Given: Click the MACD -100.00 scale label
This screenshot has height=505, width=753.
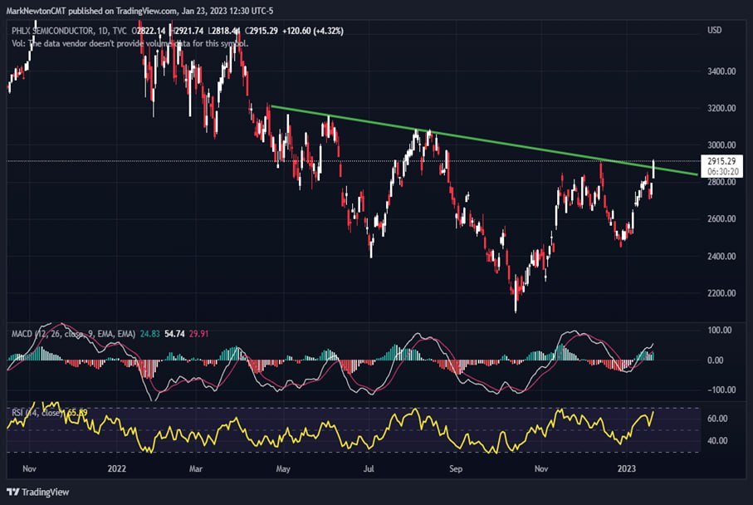Looking at the screenshot, I should (721, 390).
